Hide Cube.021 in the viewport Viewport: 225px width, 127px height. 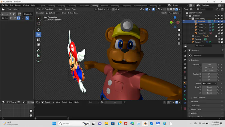pyautogui.click(x=219, y=30)
